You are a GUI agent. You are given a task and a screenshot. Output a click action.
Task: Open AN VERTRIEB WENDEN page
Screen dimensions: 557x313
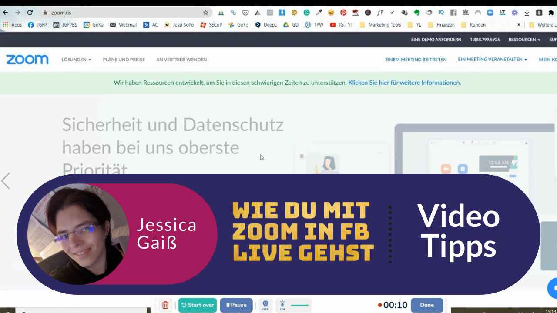click(181, 60)
